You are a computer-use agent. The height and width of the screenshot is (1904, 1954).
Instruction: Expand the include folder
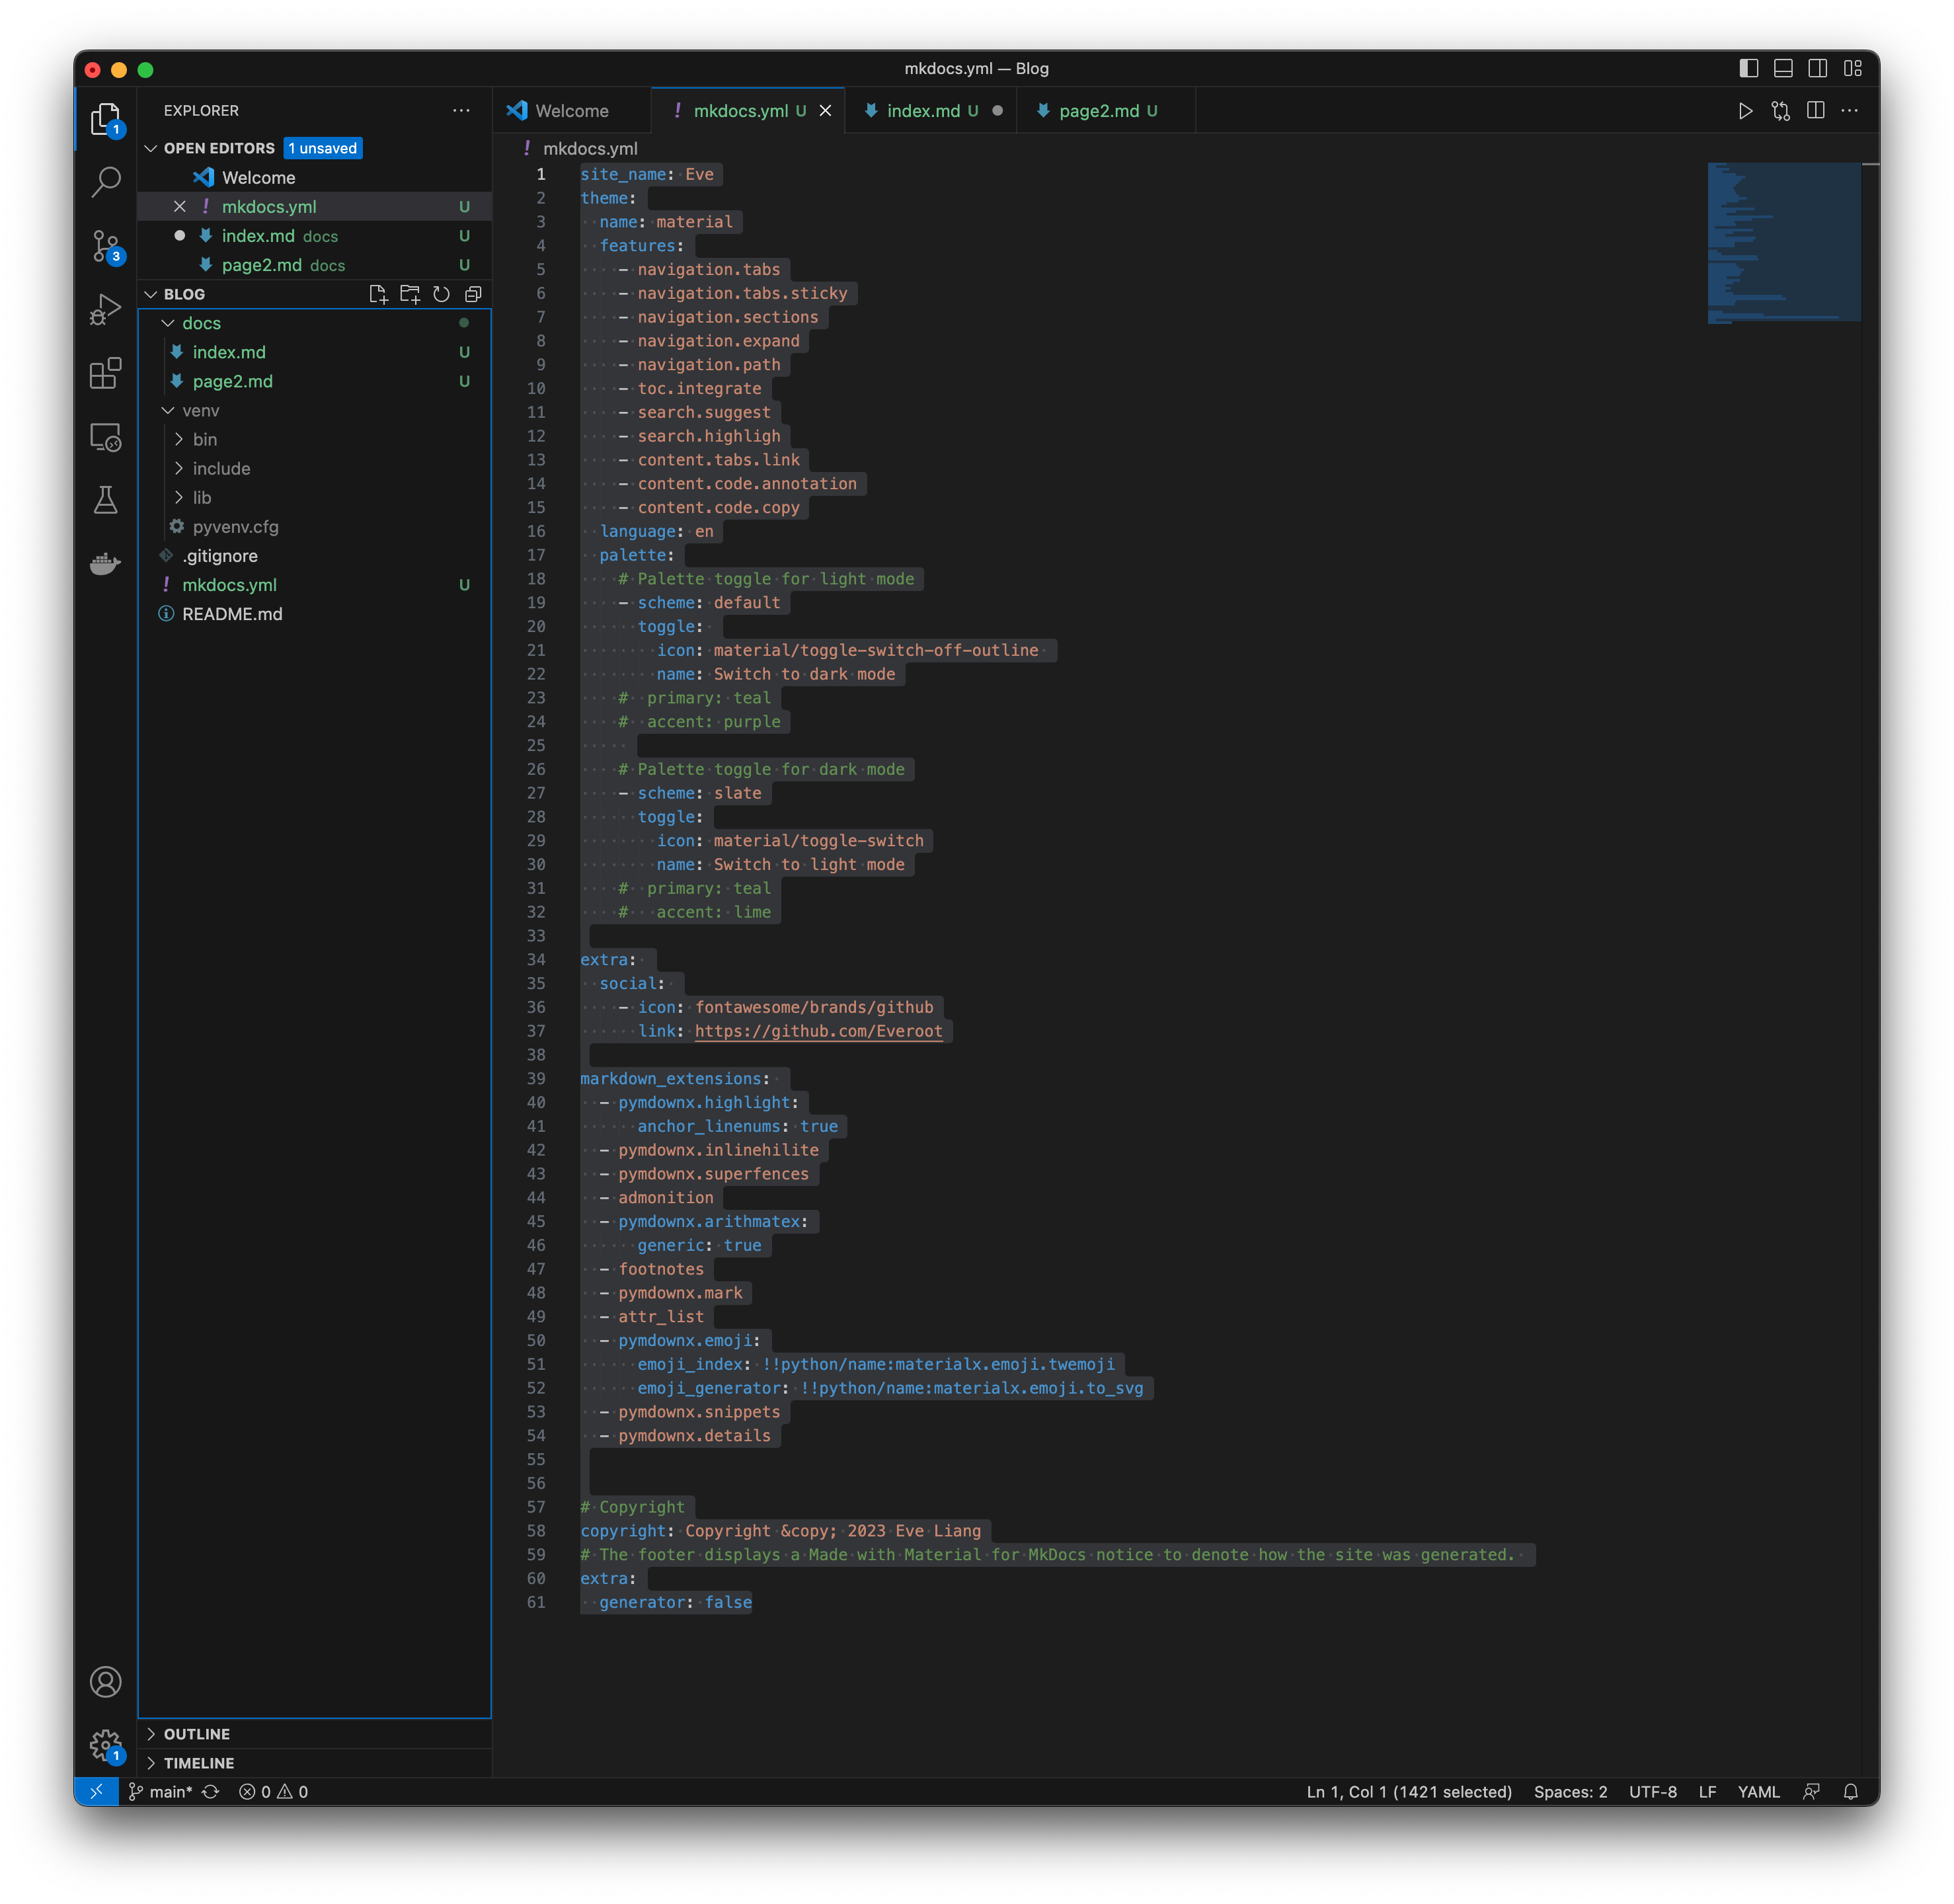179,468
